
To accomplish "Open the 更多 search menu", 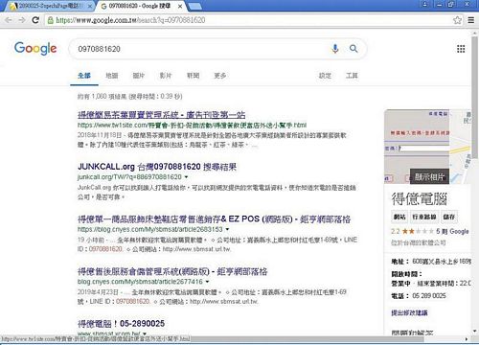I will point(220,76).
